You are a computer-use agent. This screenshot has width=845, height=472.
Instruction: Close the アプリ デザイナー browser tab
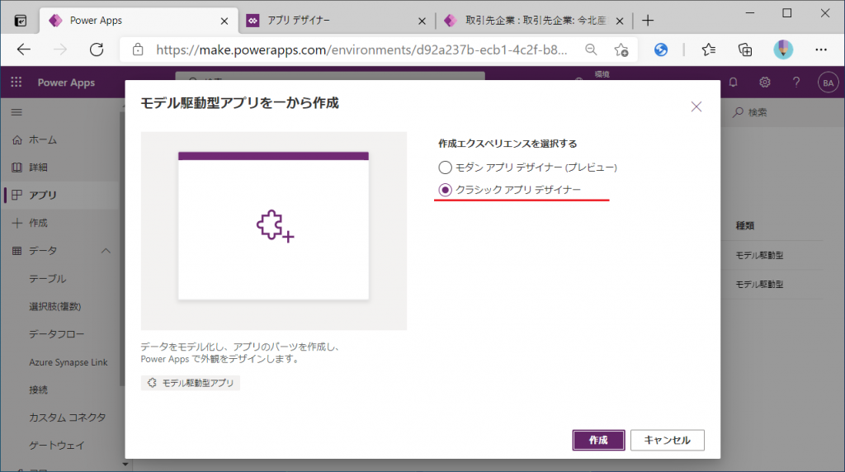click(422, 21)
